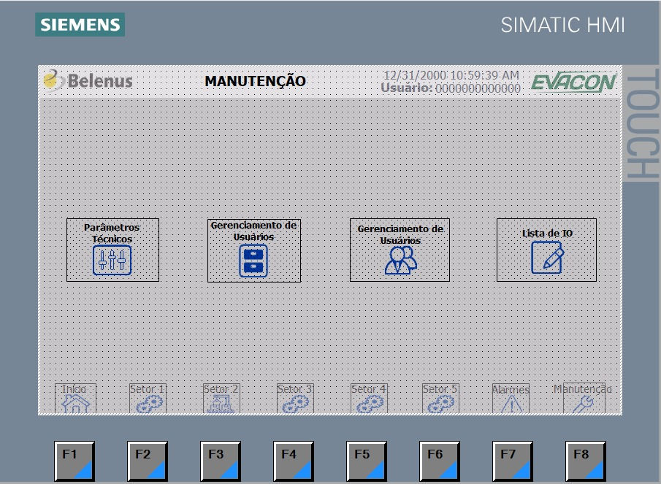Click the Lista de IO label text
The width and height of the screenshot is (661, 484).
tap(547, 233)
